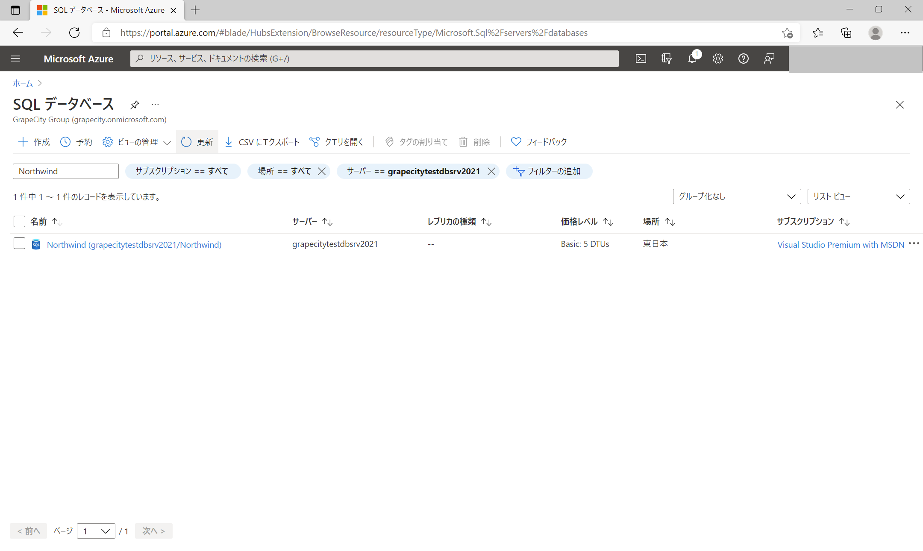Open portal settings gear in top bar

pyautogui.click(x=718, y=59)
